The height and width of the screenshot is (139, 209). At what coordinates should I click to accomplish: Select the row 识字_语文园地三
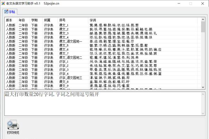coord(103,78)
